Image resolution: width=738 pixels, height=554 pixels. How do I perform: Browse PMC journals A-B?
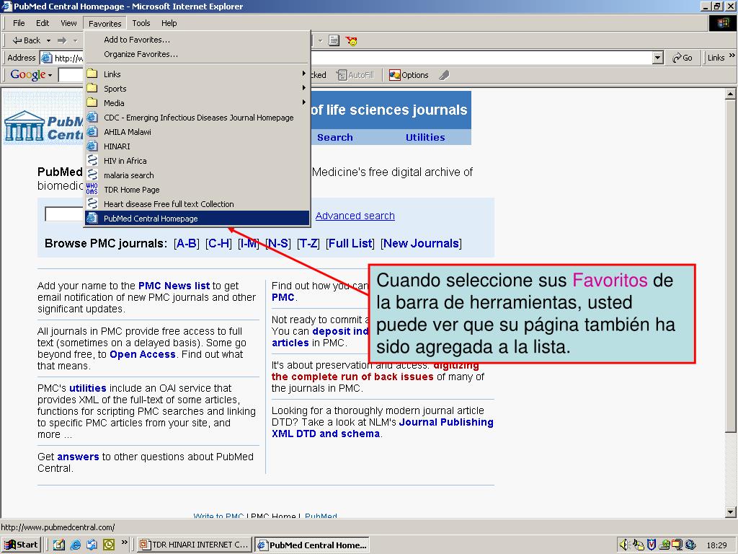[x=187, y=244]
